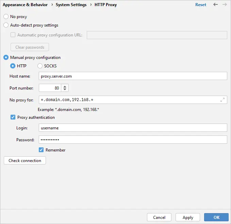Click the Host name input field
The width and height of the screenshot is (231, 224).
pos(133,76)
